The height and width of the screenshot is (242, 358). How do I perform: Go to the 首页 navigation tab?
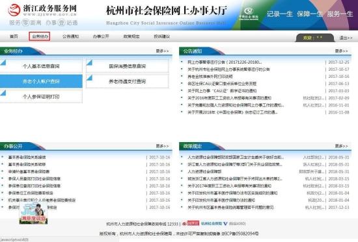[14, 36]
